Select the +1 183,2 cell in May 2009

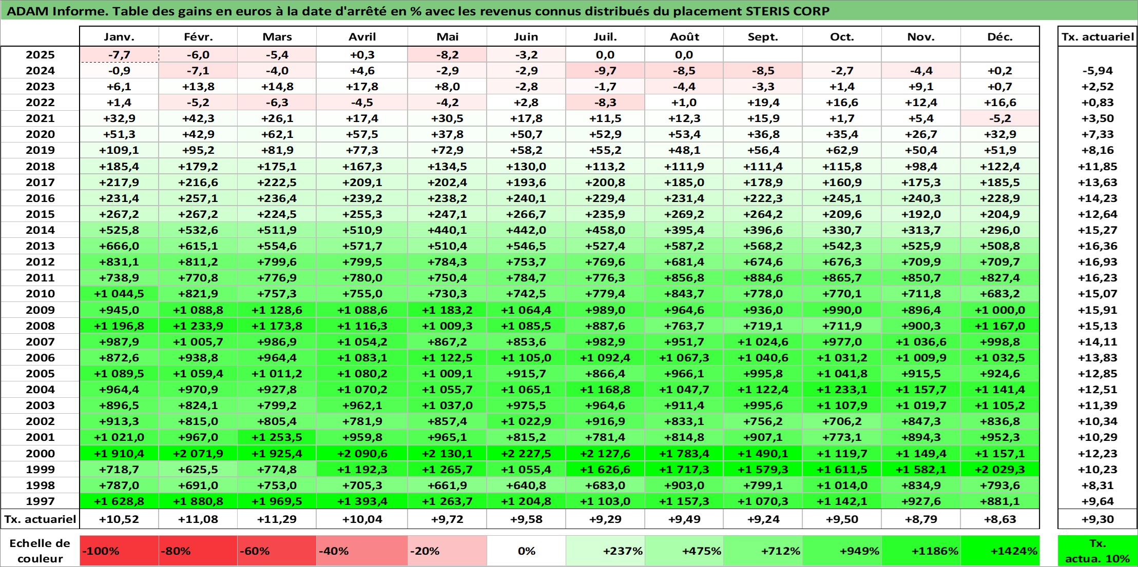click(x=447, y=310)
